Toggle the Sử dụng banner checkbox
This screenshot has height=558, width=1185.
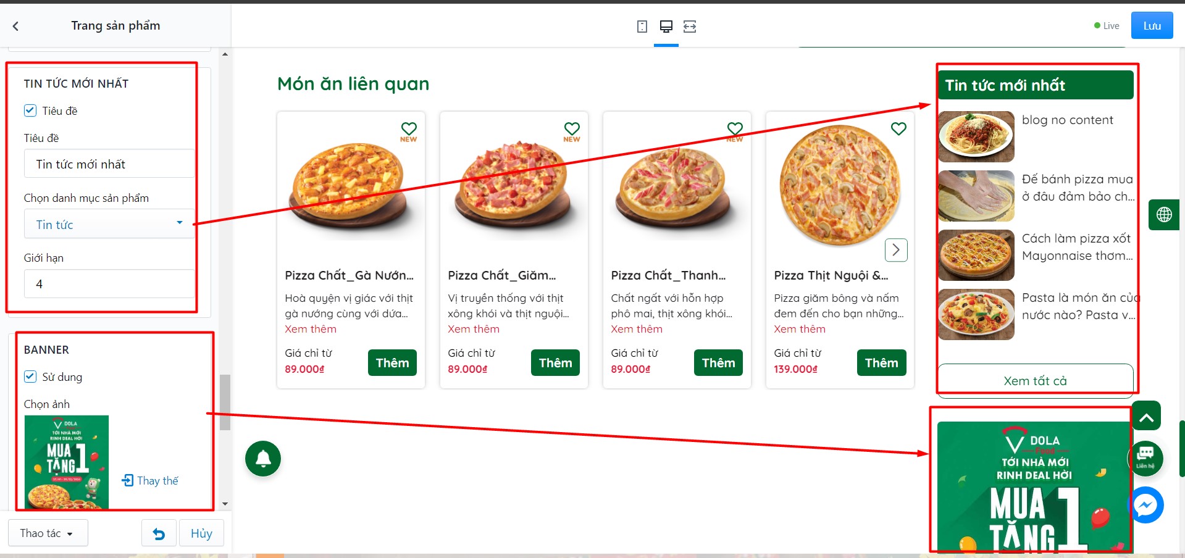[x=30, y=377]
